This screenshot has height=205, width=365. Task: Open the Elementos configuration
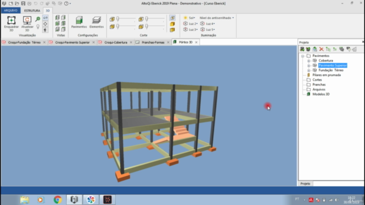[96, 22]
